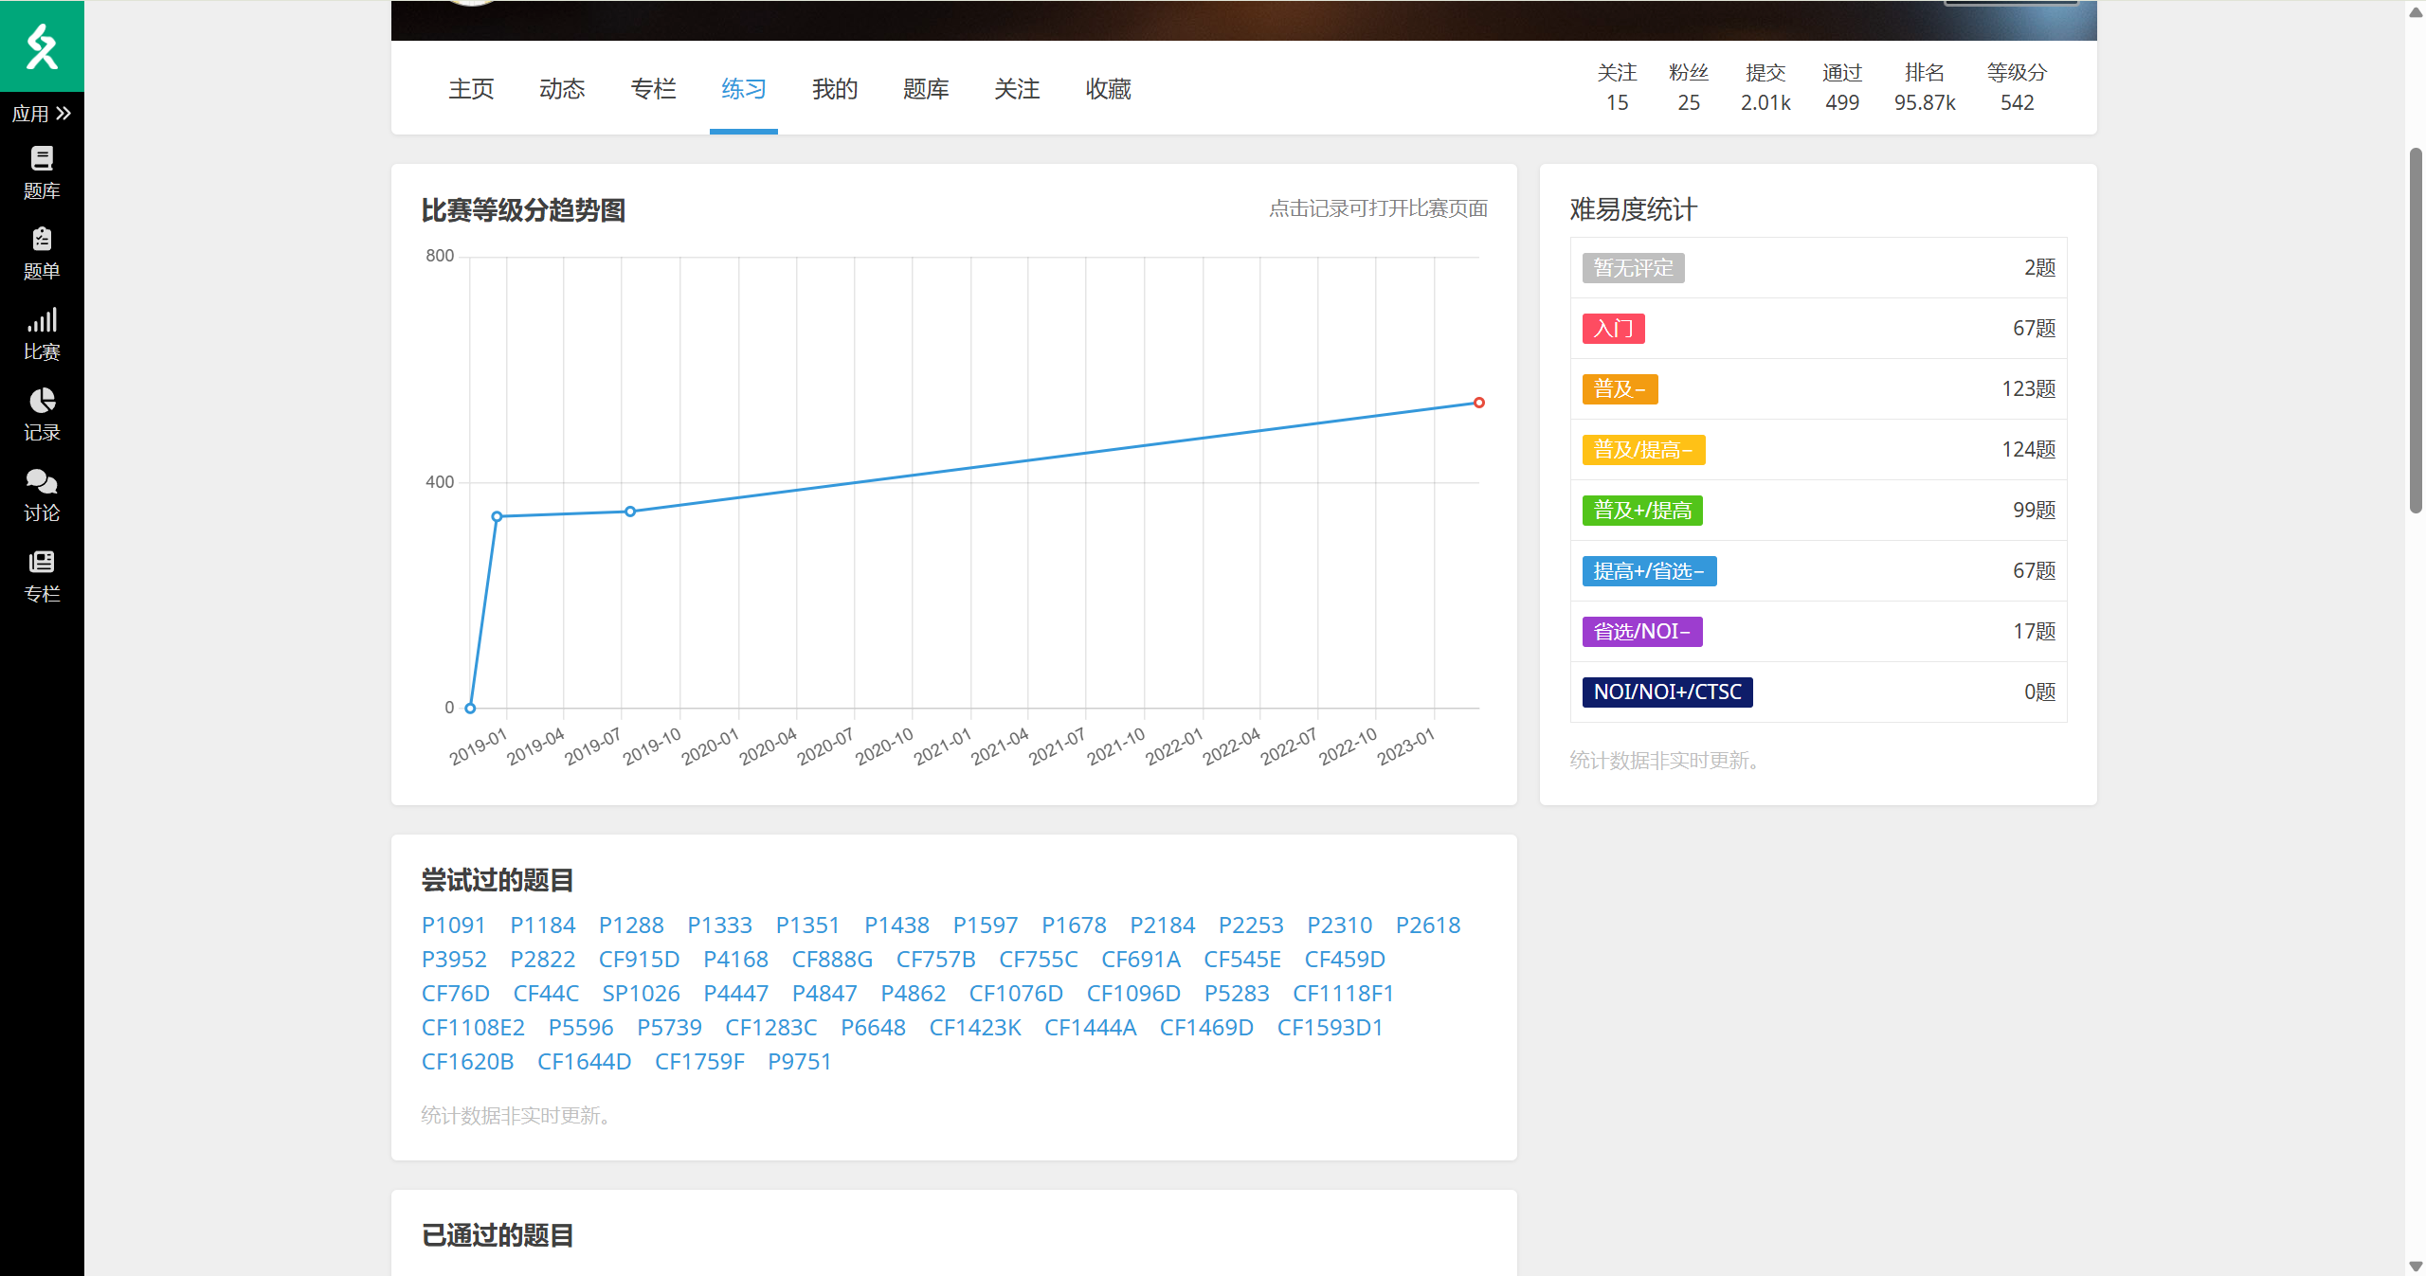Switch to the 动态 tab
The image size is (2426, 1276).
tap(562, 89)
